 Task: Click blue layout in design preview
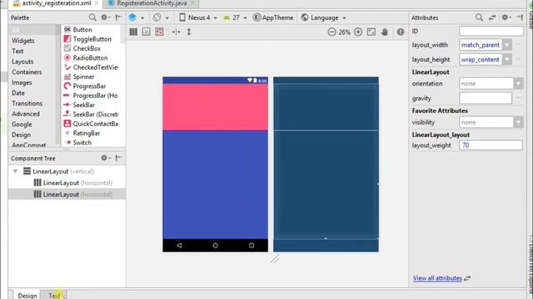215,184
